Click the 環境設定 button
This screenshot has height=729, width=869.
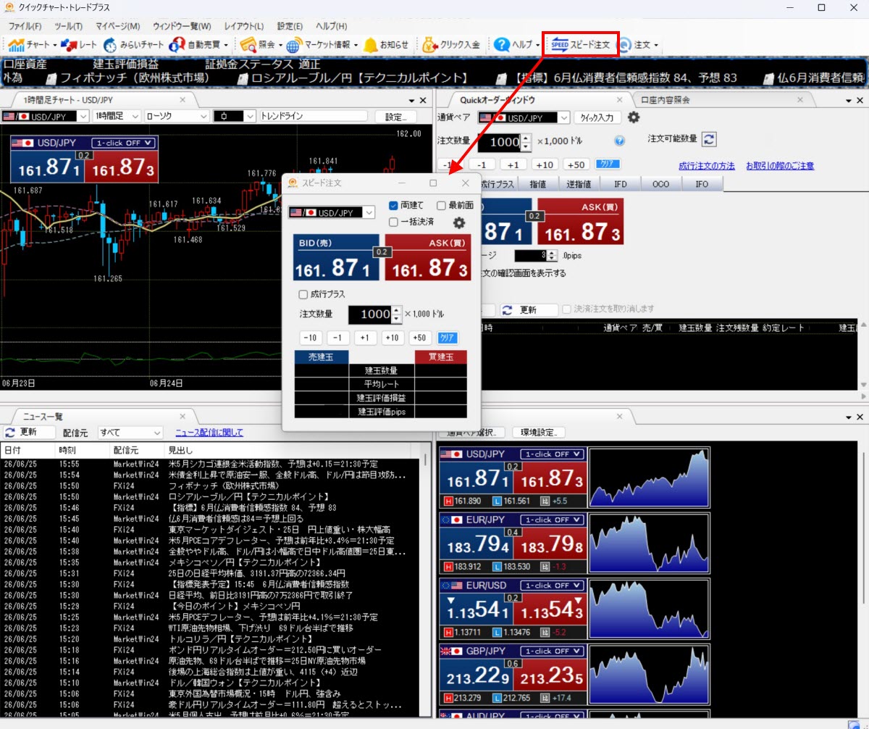[539, 433]
